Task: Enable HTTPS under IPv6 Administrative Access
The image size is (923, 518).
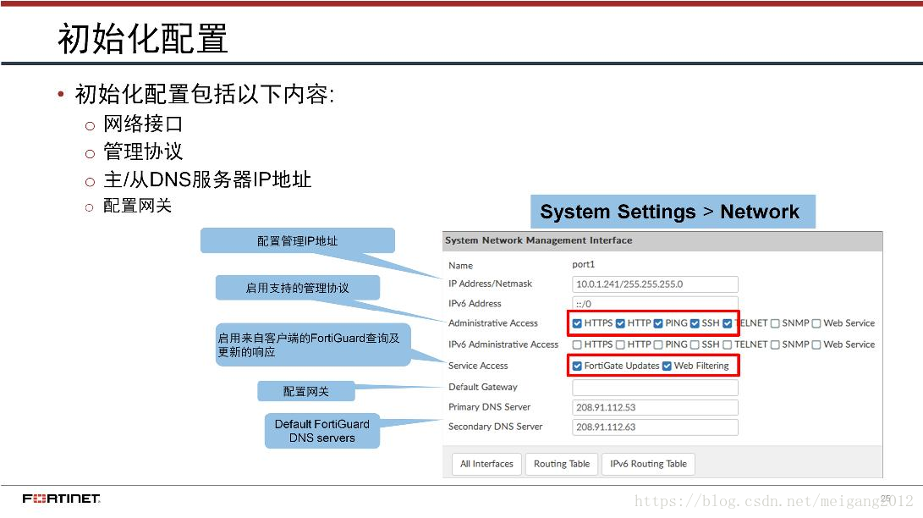Action: click(577, 344)
